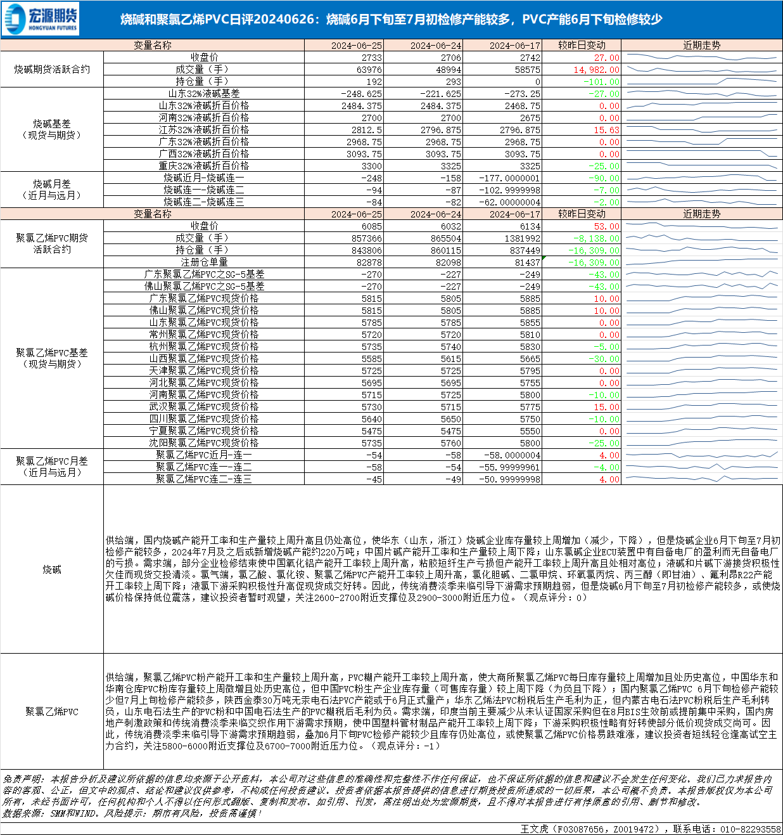Viewport: 783px width, 835px height.
Task: Click the 四川聚氯乙烯PVC现货价格 row label
Action: tap(203, 419)
